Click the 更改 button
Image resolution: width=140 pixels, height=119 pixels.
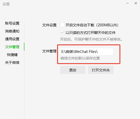(73, 70)
